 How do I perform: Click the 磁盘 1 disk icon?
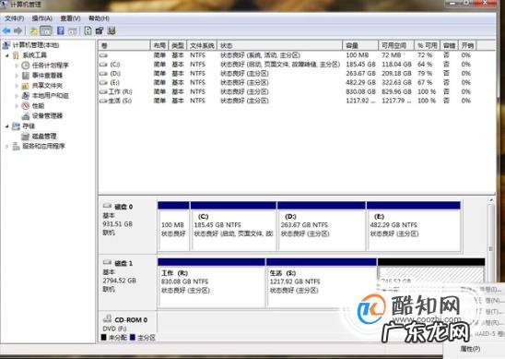click(x=107, y=262)
